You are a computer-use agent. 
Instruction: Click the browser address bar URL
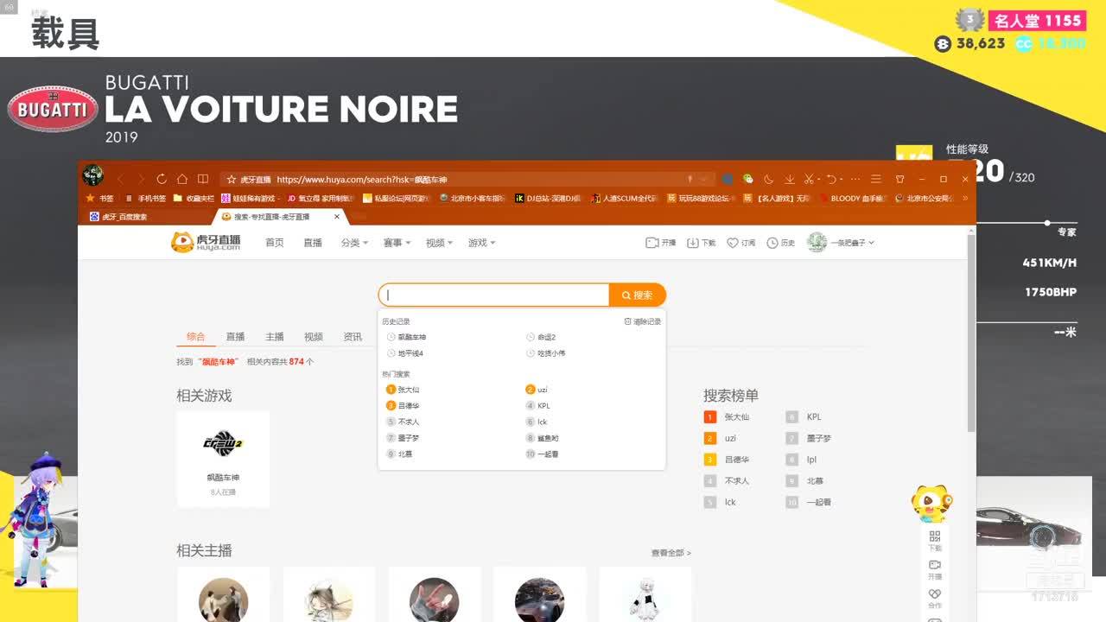362,180
